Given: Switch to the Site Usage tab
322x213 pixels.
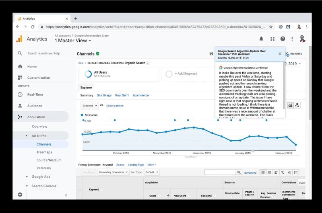Looking at the screenshot, I should (x=104, y=95).
